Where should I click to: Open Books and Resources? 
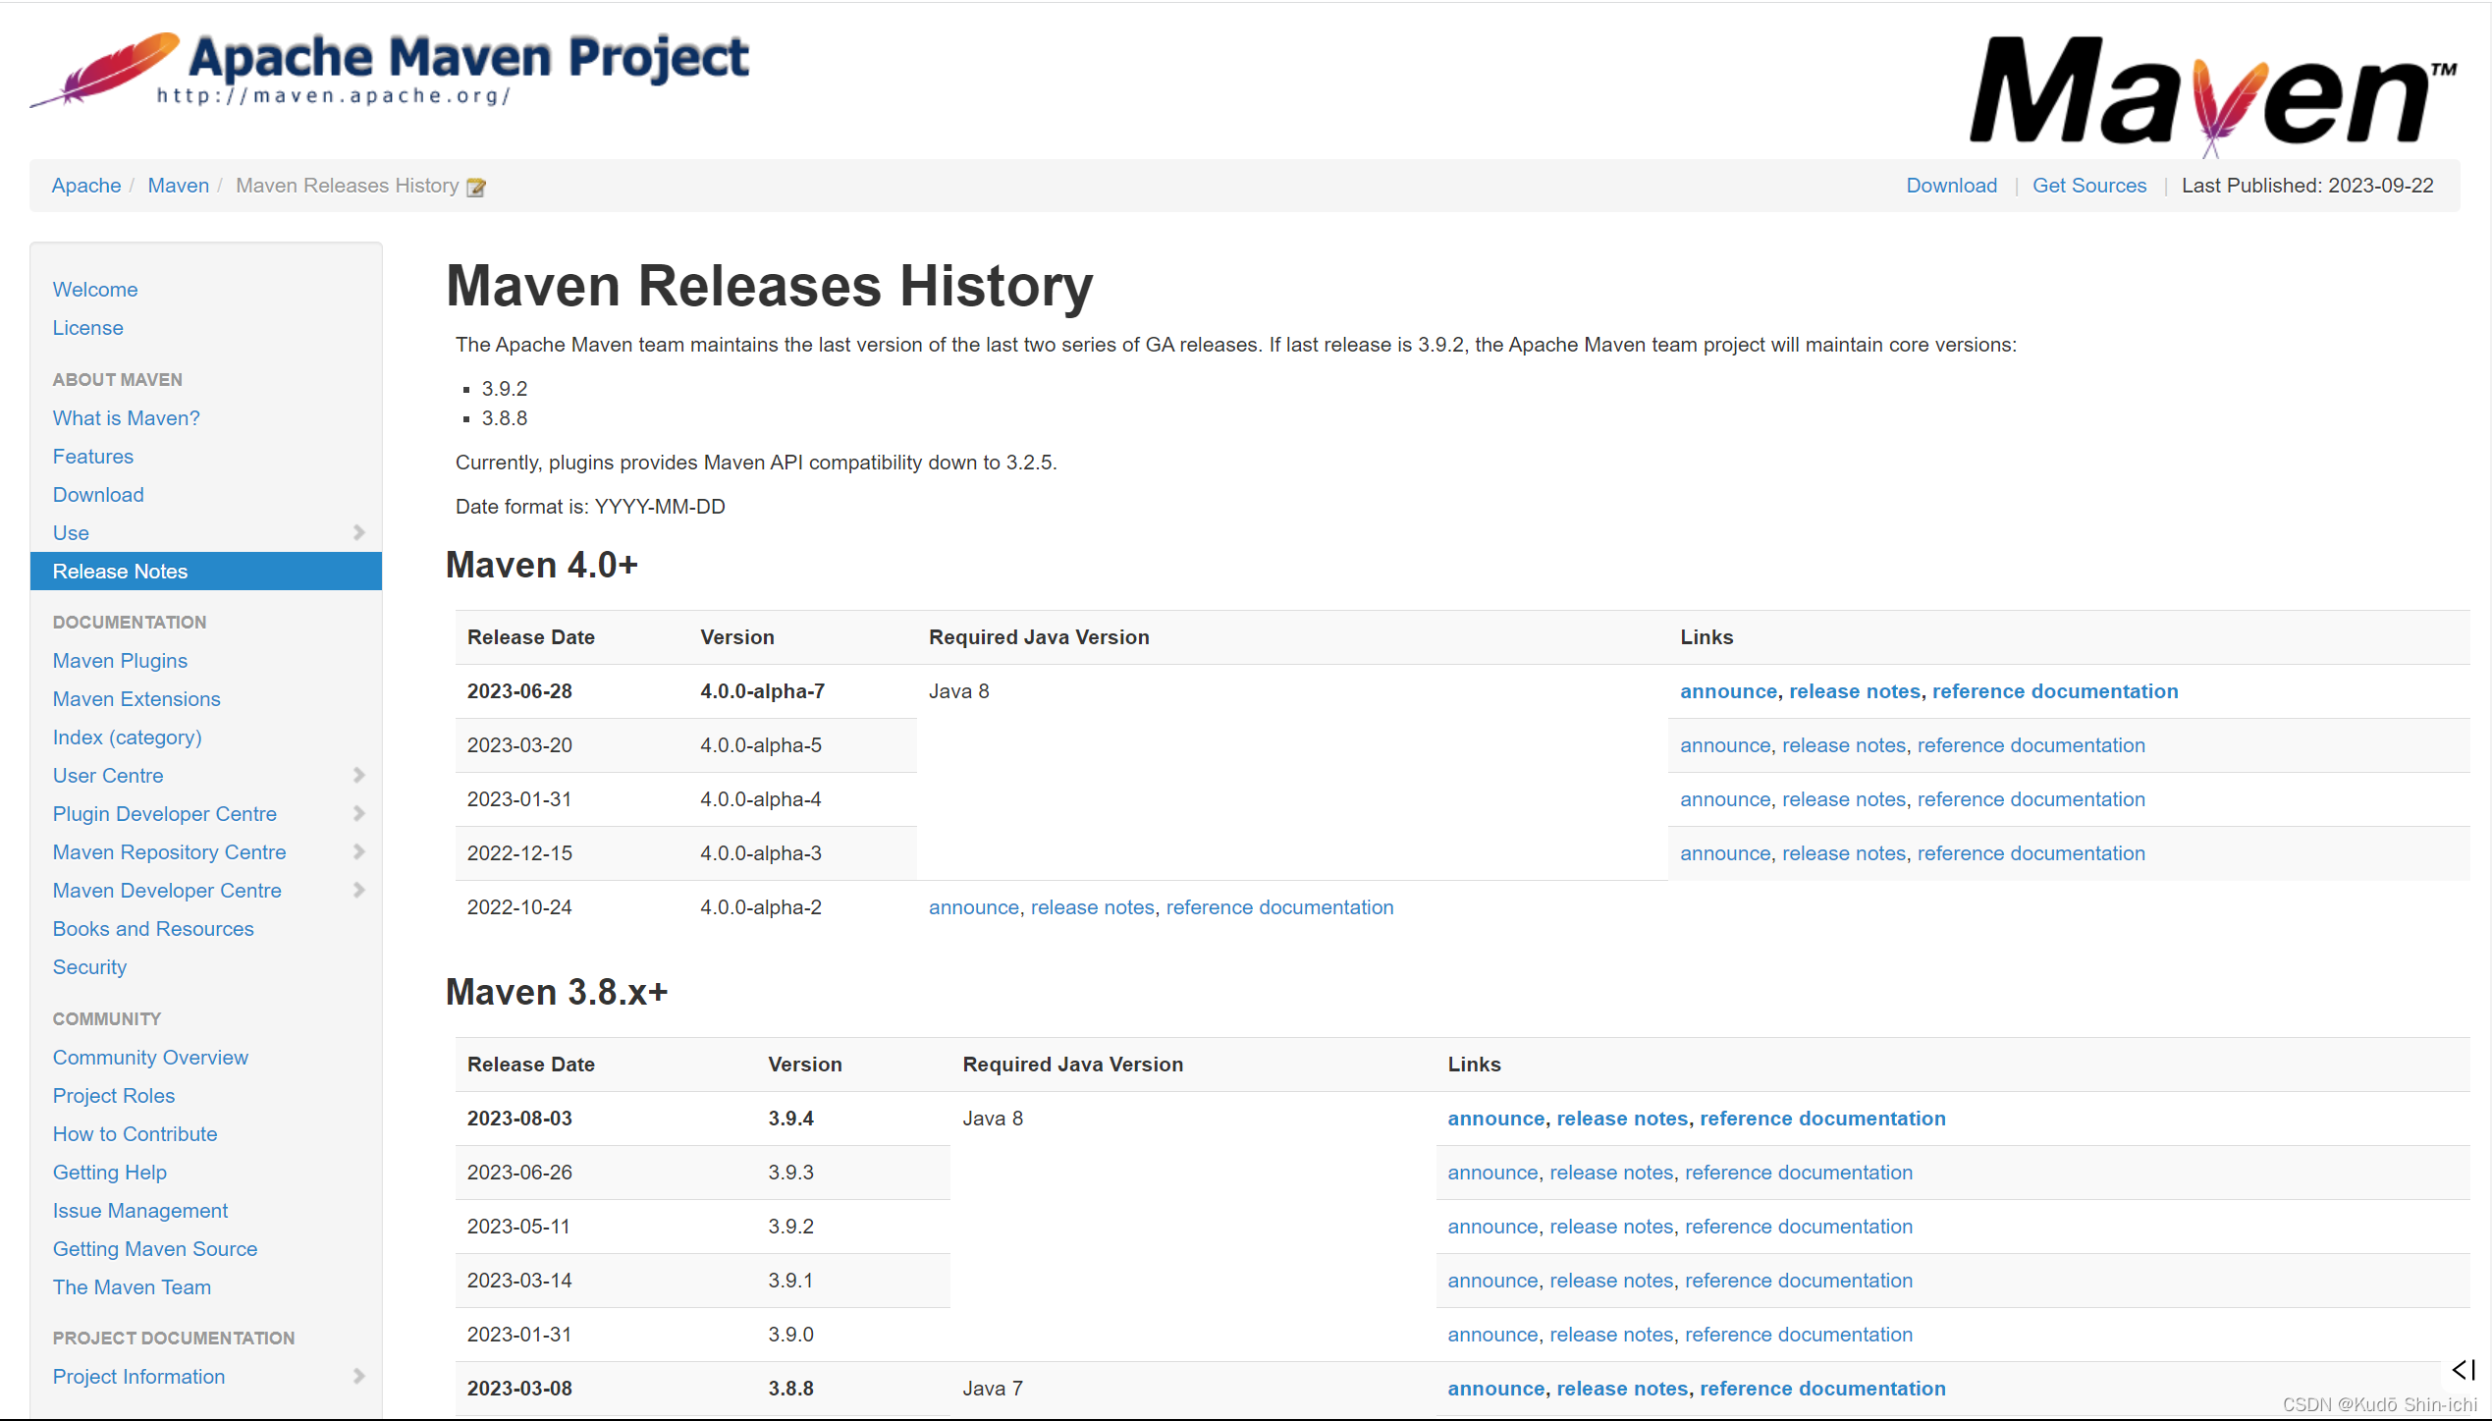coord(153,929)
